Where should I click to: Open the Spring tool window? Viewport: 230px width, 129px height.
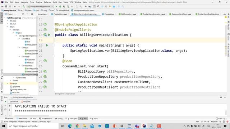pyautogui.click(x=59, y=119)
